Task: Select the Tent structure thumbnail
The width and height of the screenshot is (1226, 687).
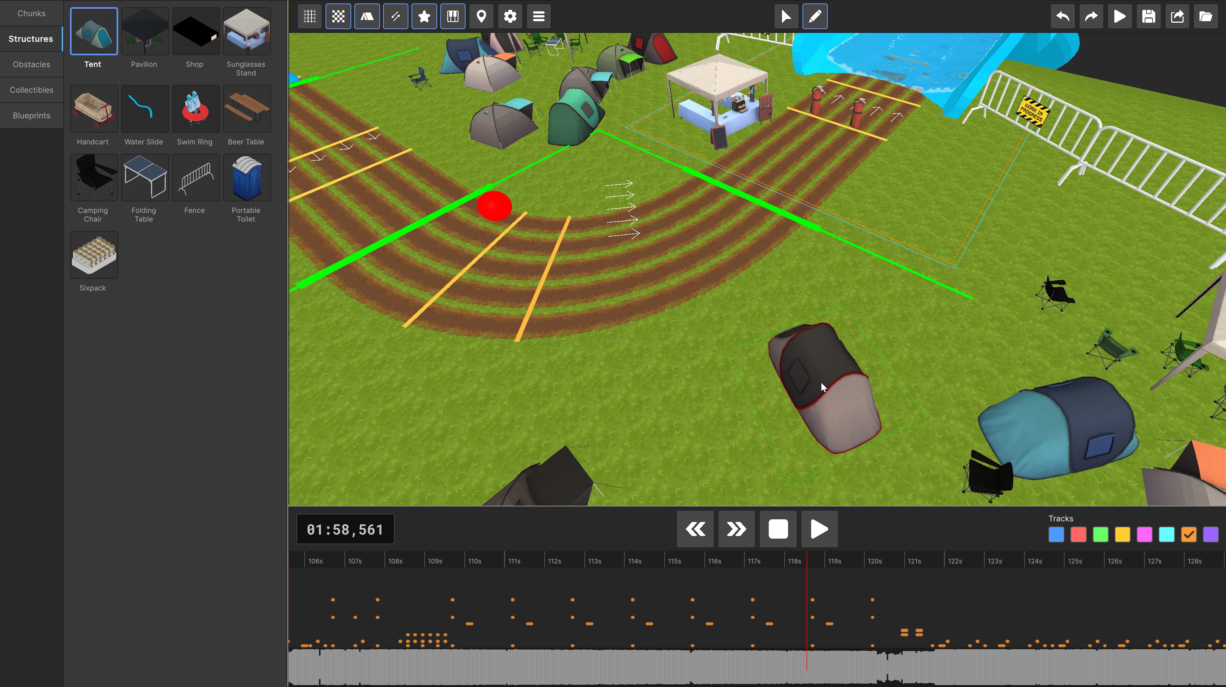Action: click(x=94, y=31)
